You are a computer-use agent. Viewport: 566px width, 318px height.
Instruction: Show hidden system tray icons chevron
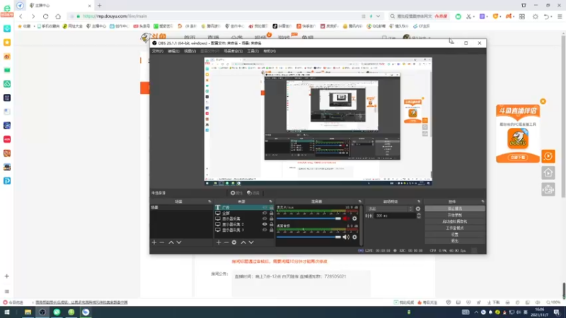(x=476, y=312)
